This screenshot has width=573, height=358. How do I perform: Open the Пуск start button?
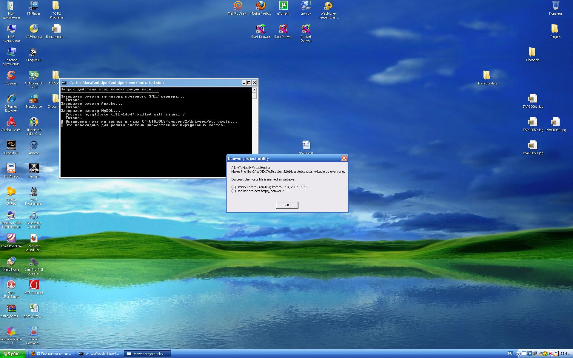click(12, 354)
